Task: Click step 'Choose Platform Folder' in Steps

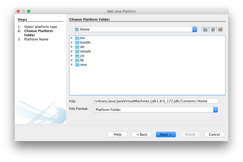Action: pyautogui.click(x=39, y=33)
